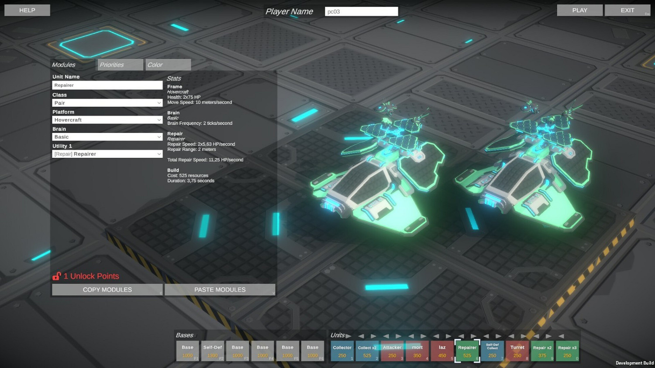Click the COPY MODULES button
This screenshot has width=655, height=368.
tap(107, 290)
